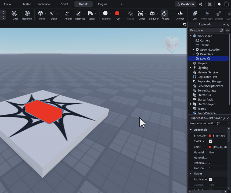231x193 pixels.
Task: Switch to the Avatar tab
Action: [x=27, y=4]
